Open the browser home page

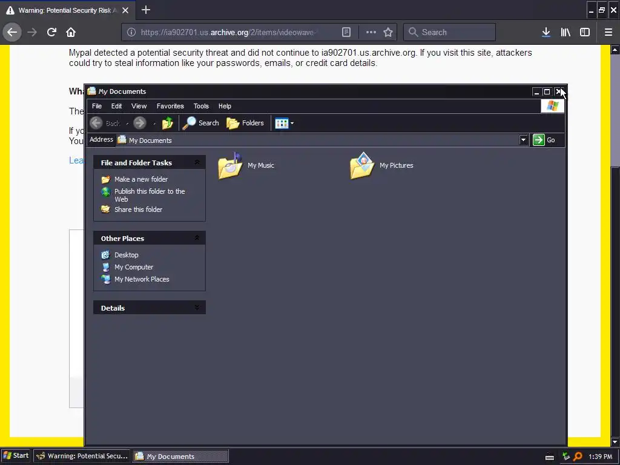pyautogui.click(x=71, y=32)
